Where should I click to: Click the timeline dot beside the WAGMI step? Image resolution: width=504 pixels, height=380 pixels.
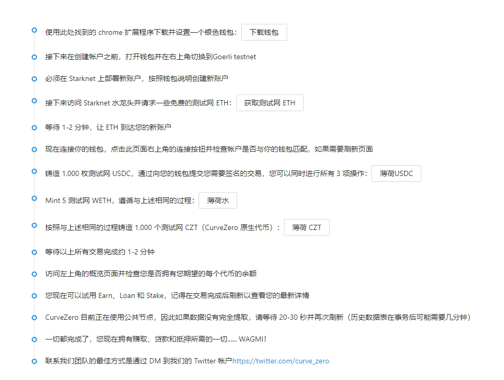[34, 340]
